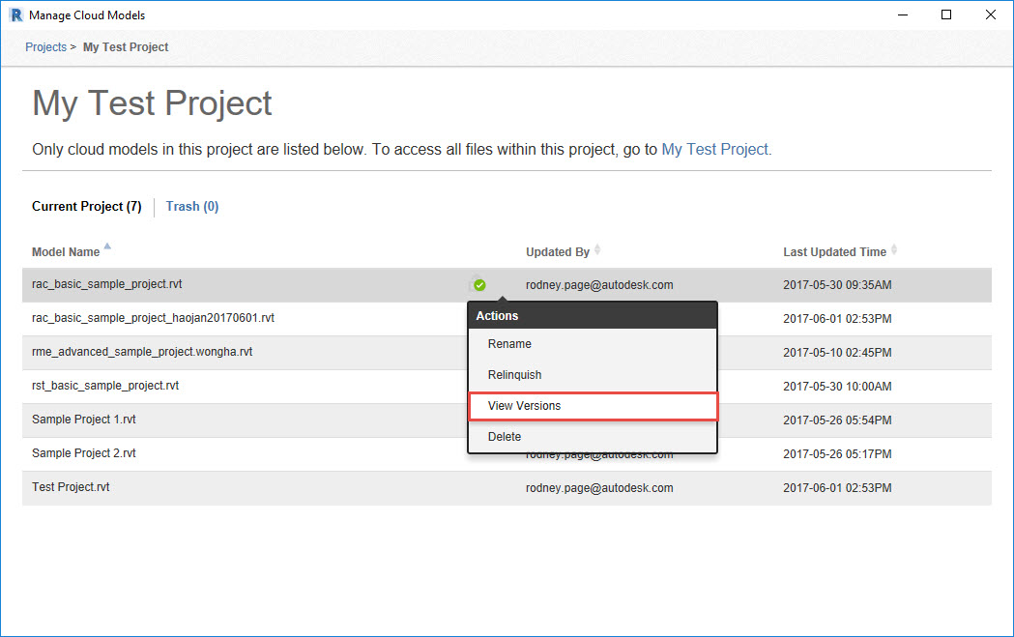1014x637 pixels.
Task: Select the rac_basic_sample_project.rvt row
Action: coord(106,284)
